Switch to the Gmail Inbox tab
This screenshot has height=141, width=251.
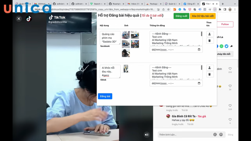[135, 4]
